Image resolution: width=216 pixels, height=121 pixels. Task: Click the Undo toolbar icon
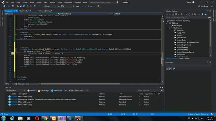point(34,6)
